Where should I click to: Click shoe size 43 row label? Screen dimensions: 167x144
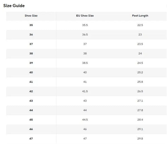pos(31,101)
